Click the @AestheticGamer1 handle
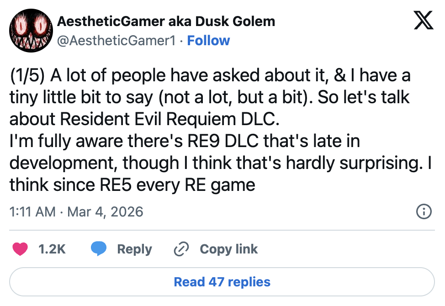Screen dimensions: 445x306 (x=117, y=41)
